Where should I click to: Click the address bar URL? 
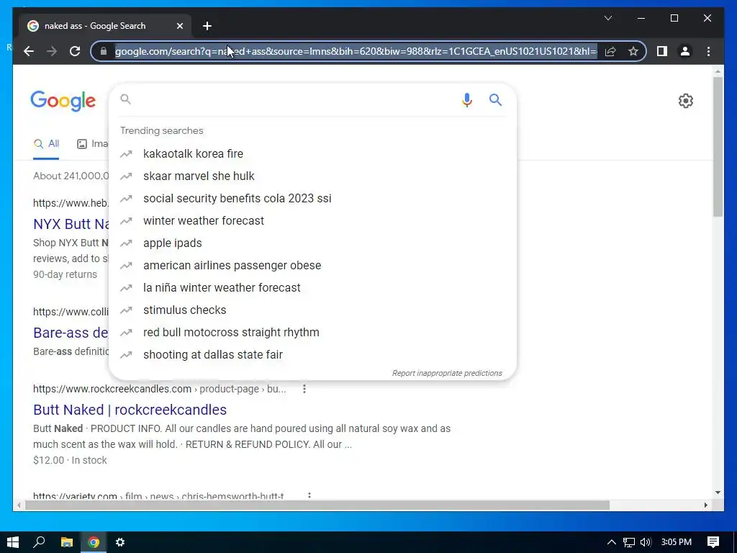pos(356,51)
